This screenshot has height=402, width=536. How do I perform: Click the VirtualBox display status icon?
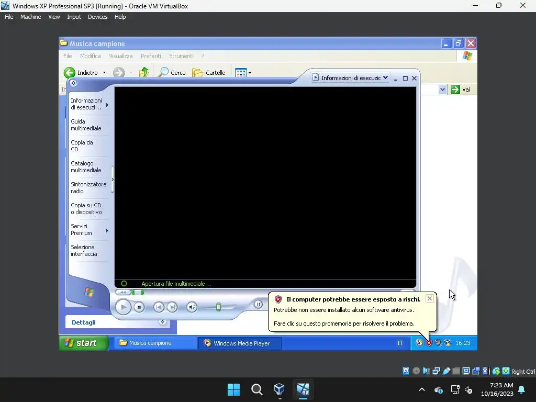click(x=466, y=371)
